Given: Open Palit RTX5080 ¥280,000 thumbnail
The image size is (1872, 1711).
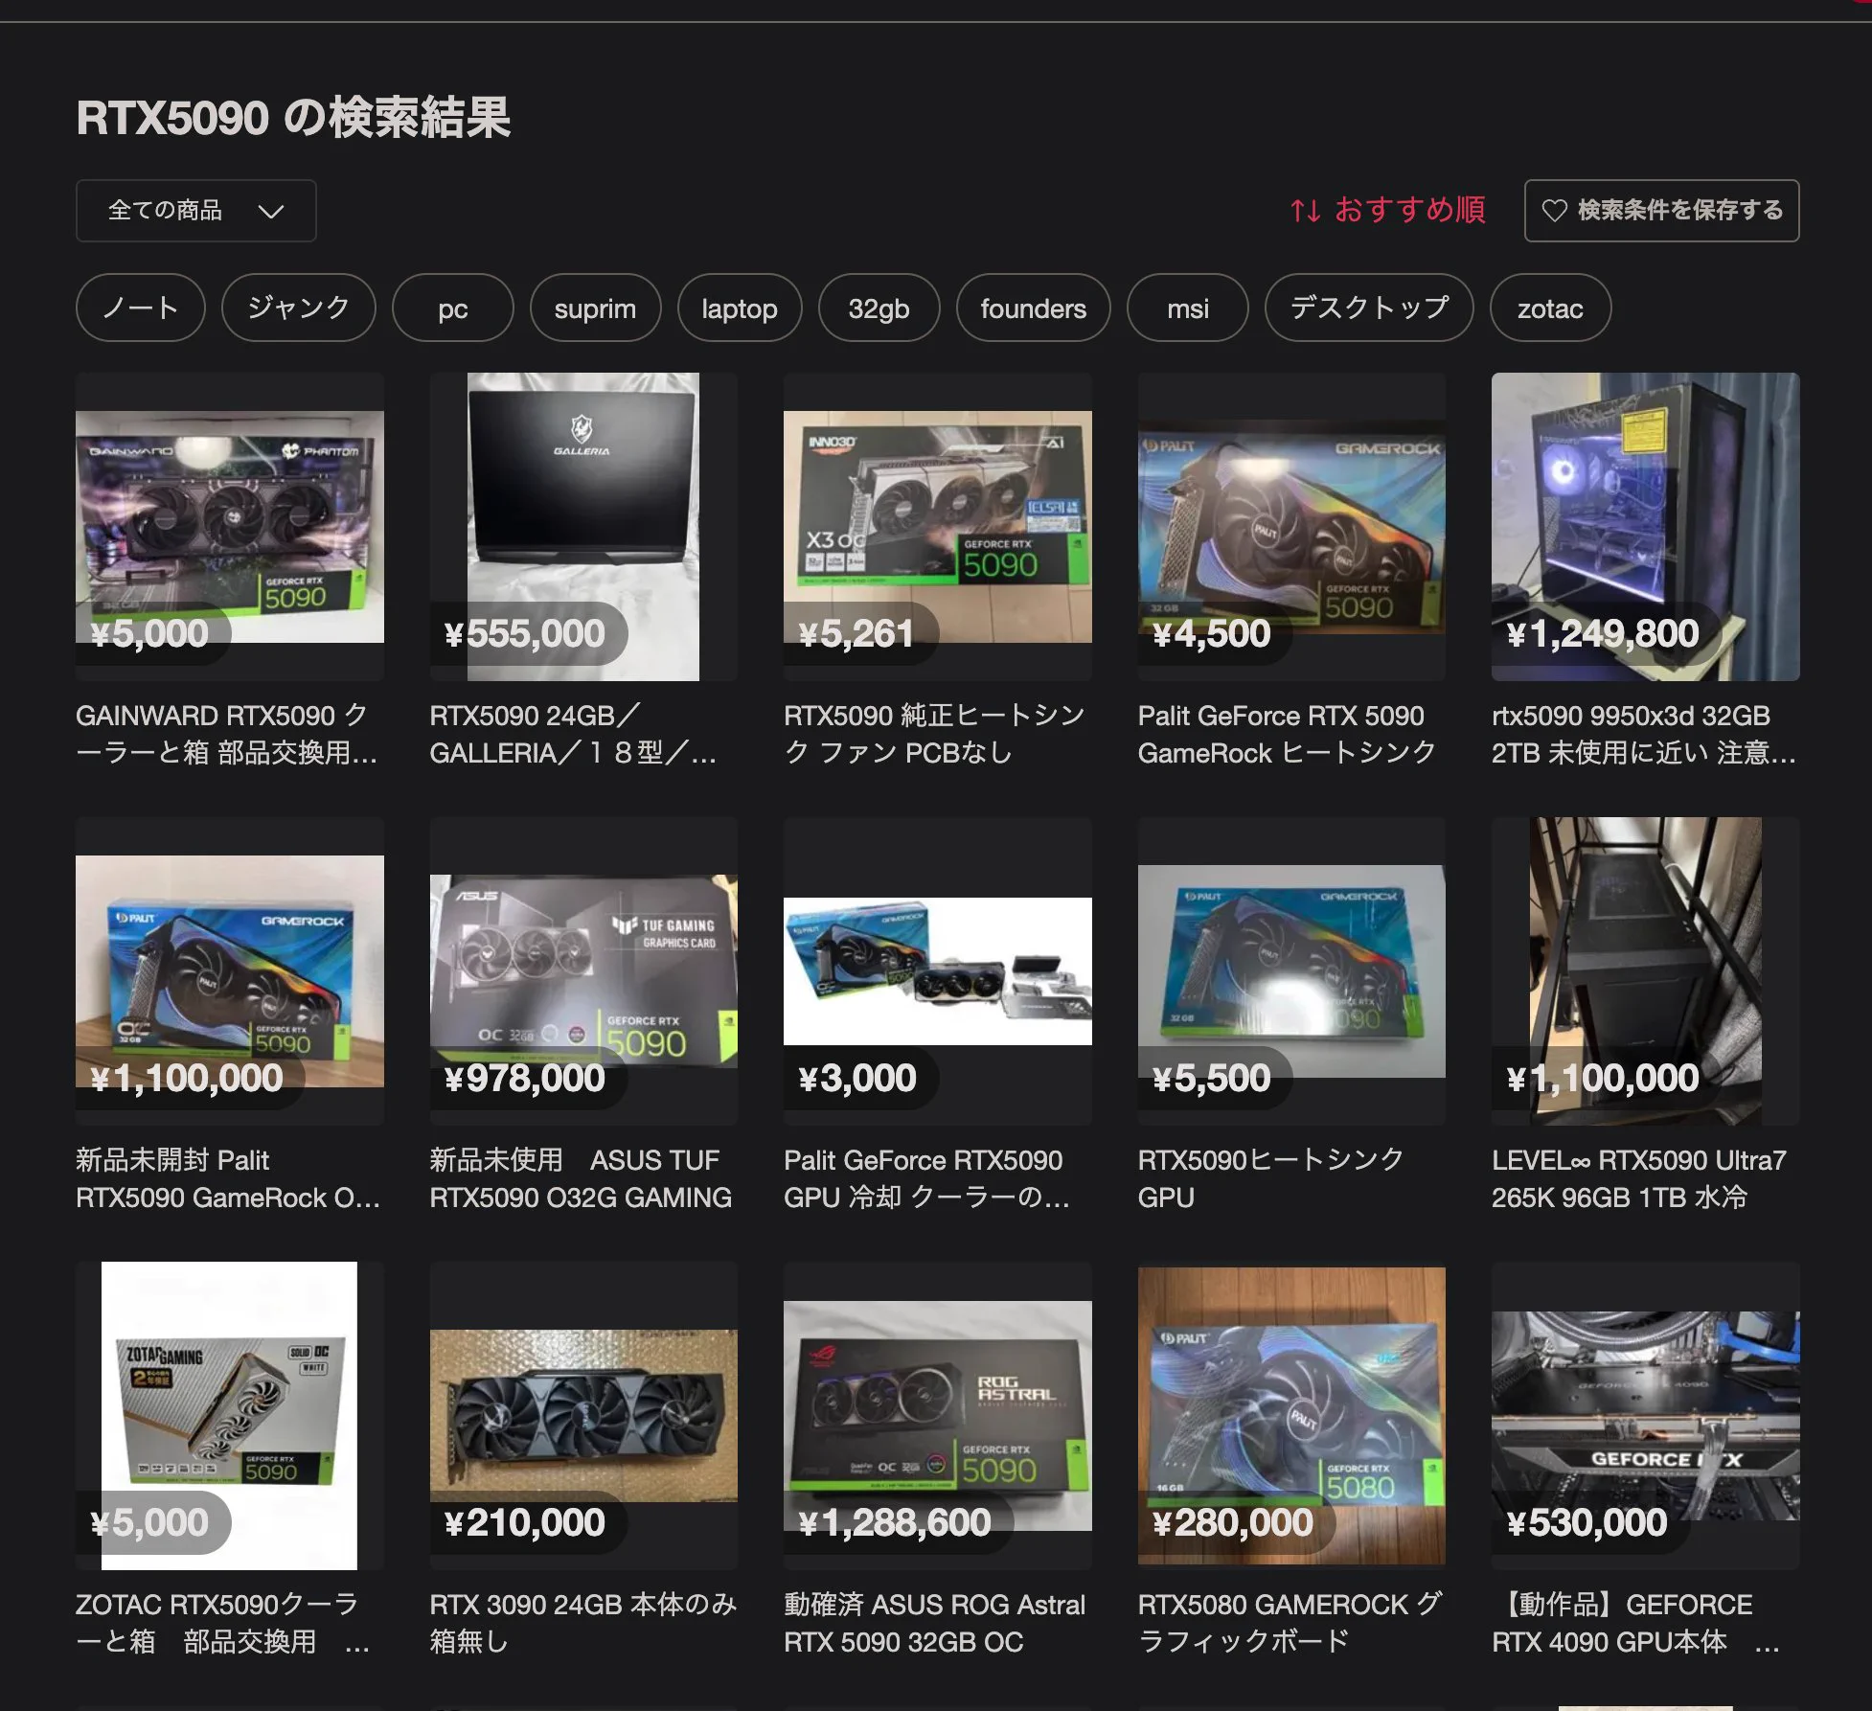Looking at the screenshot, I should click(1291, 1416).
